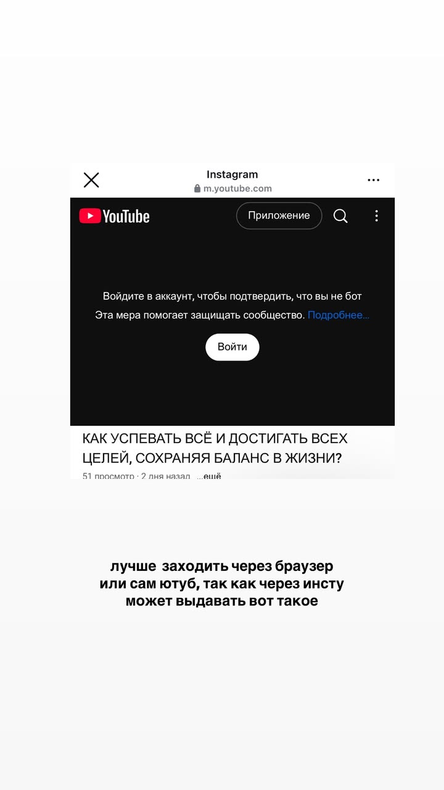Click the white Войти button
Screen dimensions: 444x790
[232, 347]
